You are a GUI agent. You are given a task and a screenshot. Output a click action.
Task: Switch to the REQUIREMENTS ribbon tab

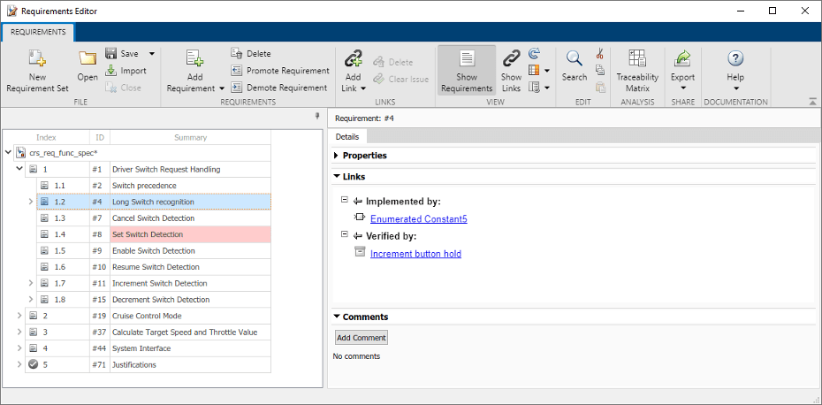point(39,32)
